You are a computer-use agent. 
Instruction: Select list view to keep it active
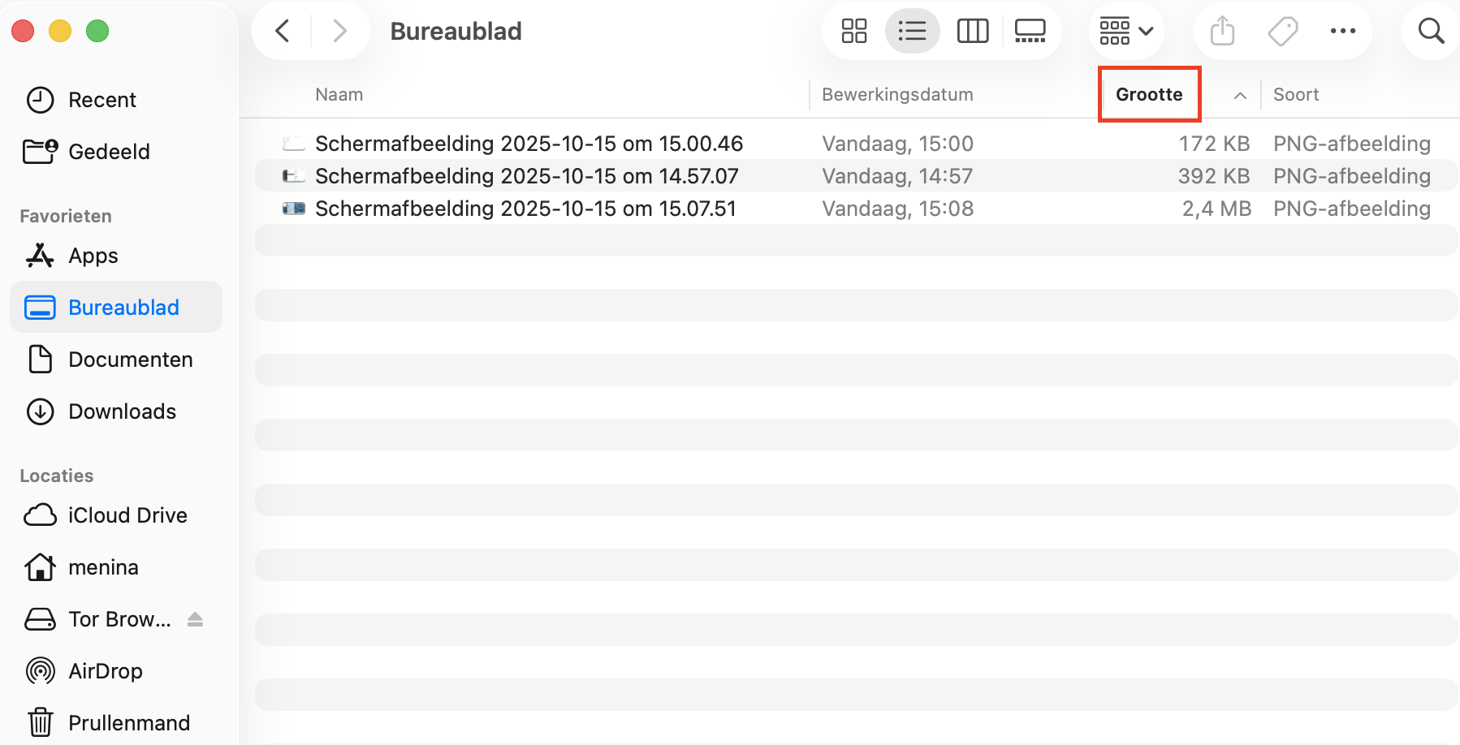(x=912, y=31)
